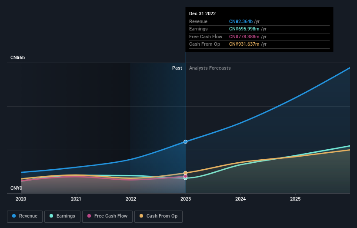
Task: Click the Past section label
Action: click(177, 68)
